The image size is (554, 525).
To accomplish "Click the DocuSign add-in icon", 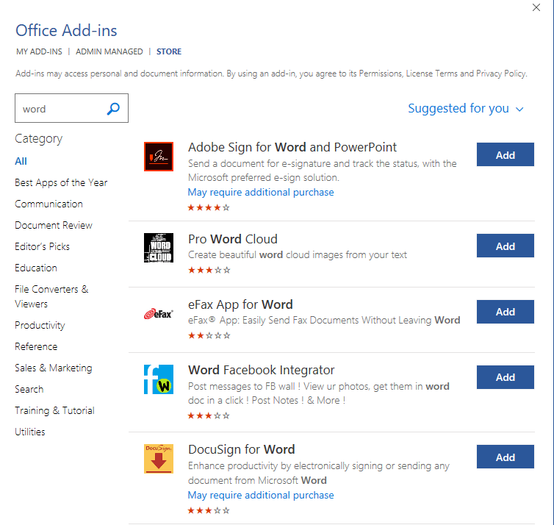I will coord(158,459).
